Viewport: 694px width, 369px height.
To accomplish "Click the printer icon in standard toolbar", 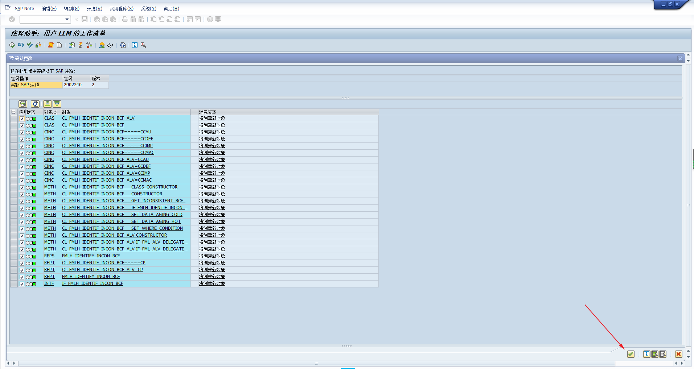I will click(125, 19).
